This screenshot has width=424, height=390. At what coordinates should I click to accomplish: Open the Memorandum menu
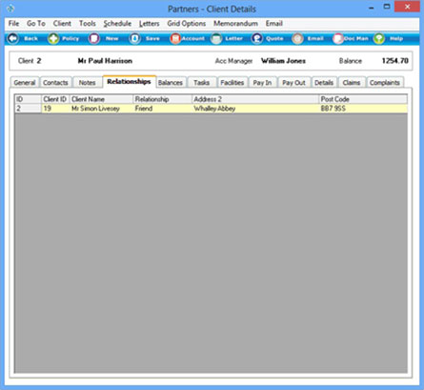point(235,24)
